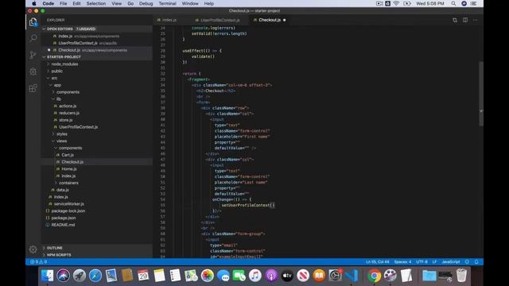Click the split editor icon
This screenshot has width=509, height=286.
[x=465, y=20]
